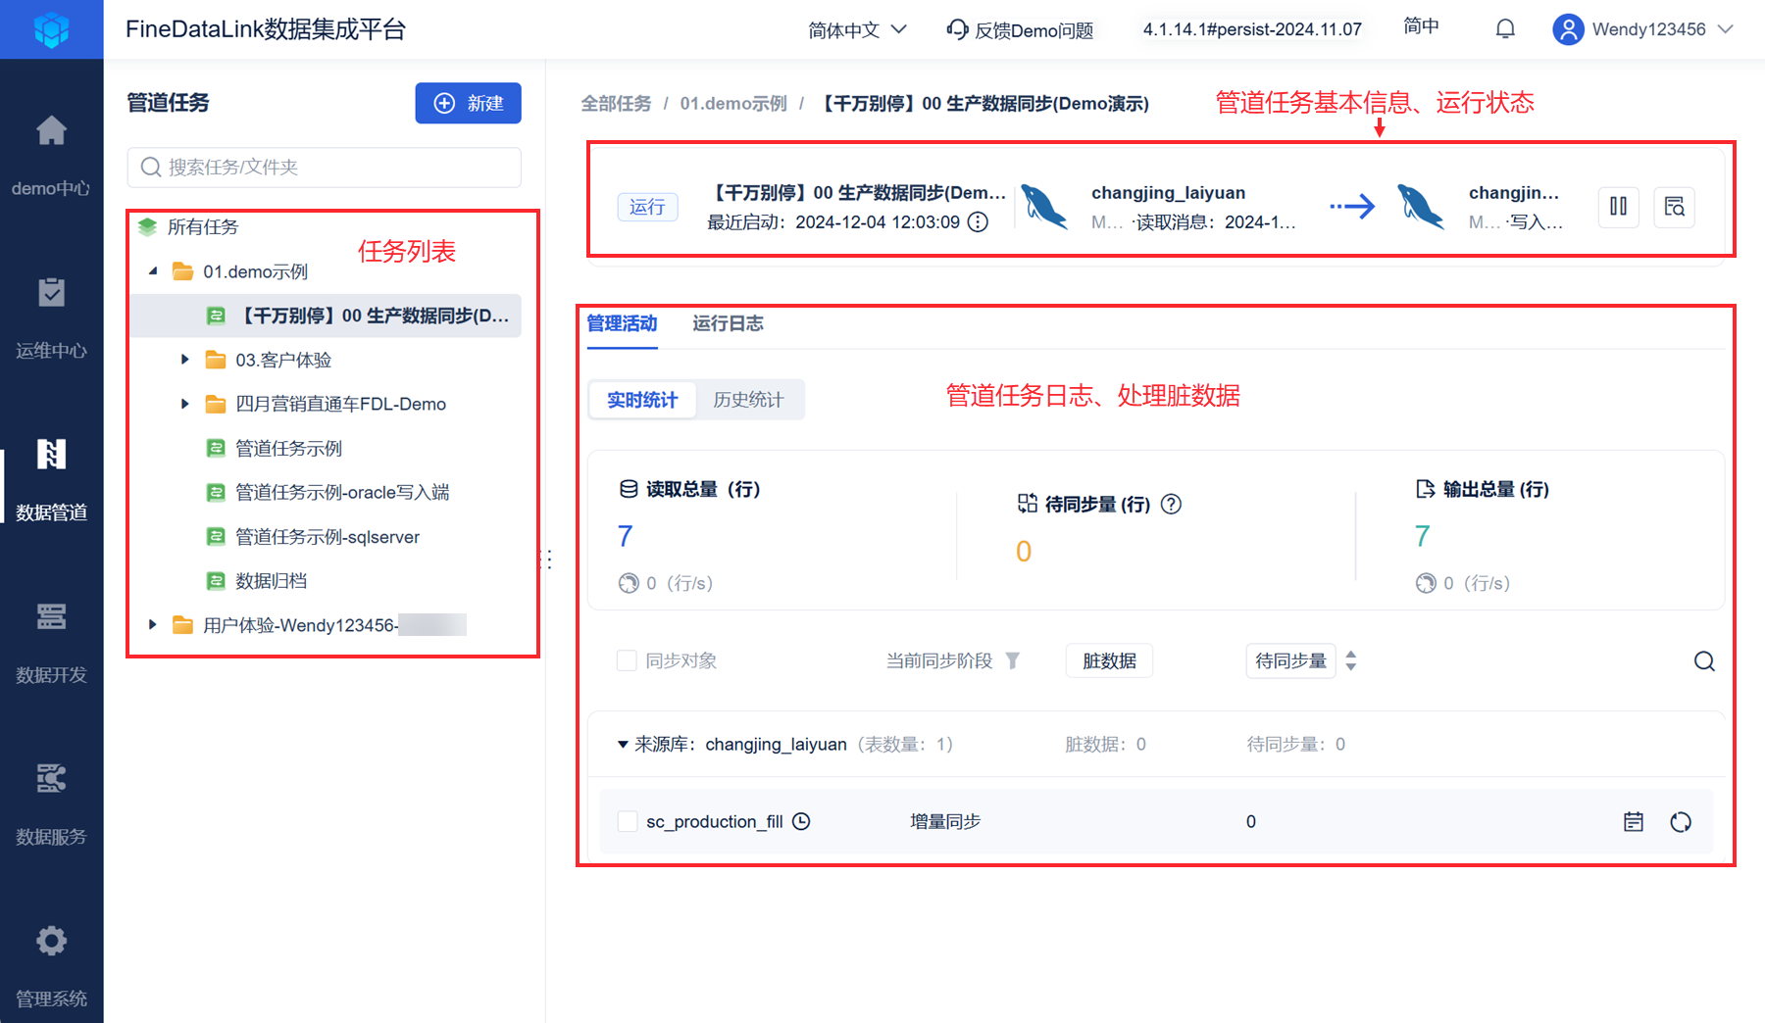Click the 待同步量 button
Viewport: 1765px width, 1023px height.
[1290, 661]
